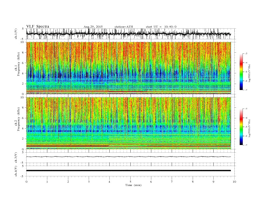Click the ch.1 spectrogram color scale bar

tap(241, 72)
